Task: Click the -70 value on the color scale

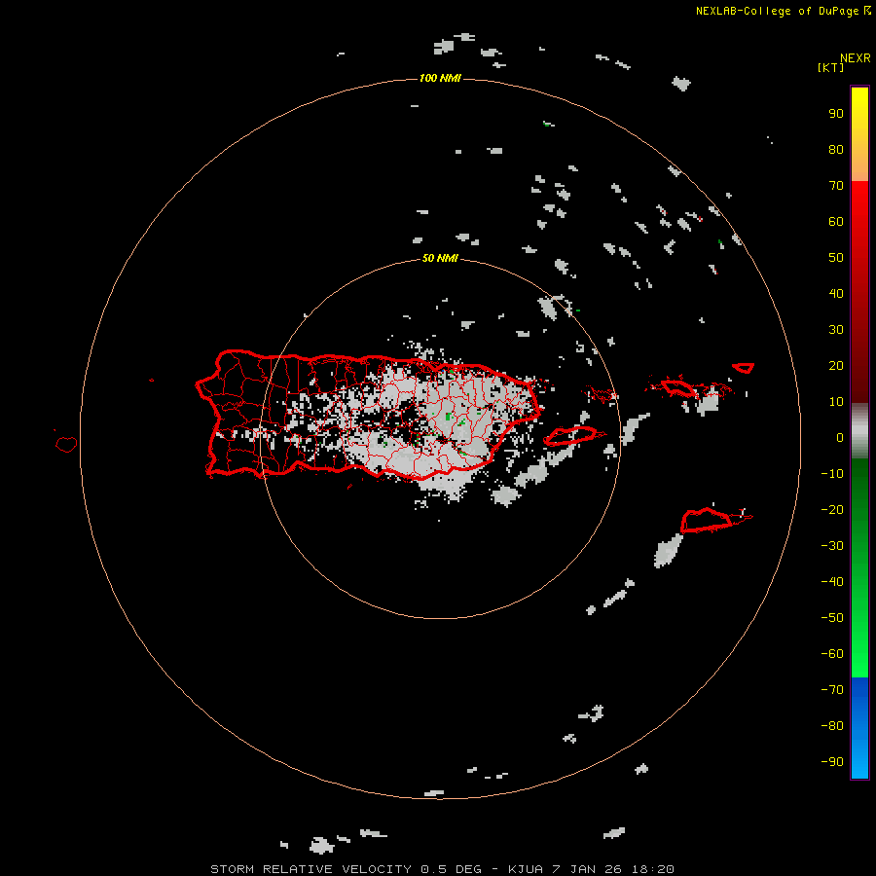Action: coord(832,690)
